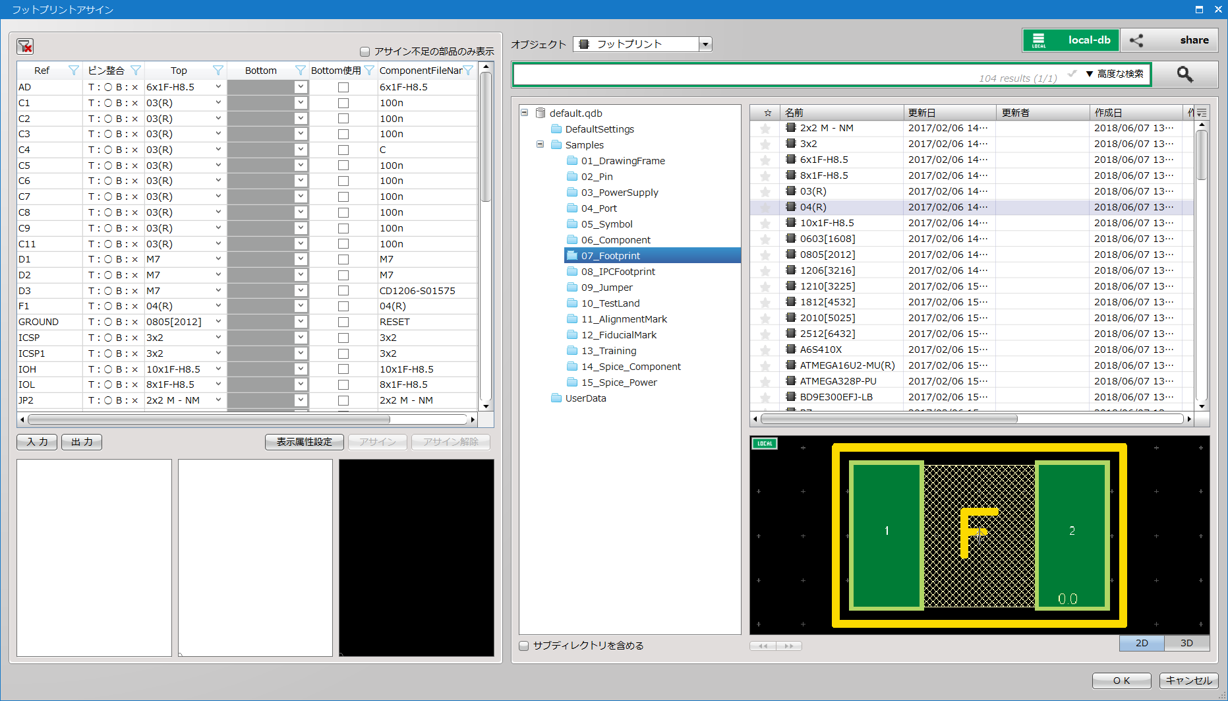Screen dimensions: 1228x701
Task: Enable the アサイン不足の部品のみ表示 checkbox
Action: 365,51
